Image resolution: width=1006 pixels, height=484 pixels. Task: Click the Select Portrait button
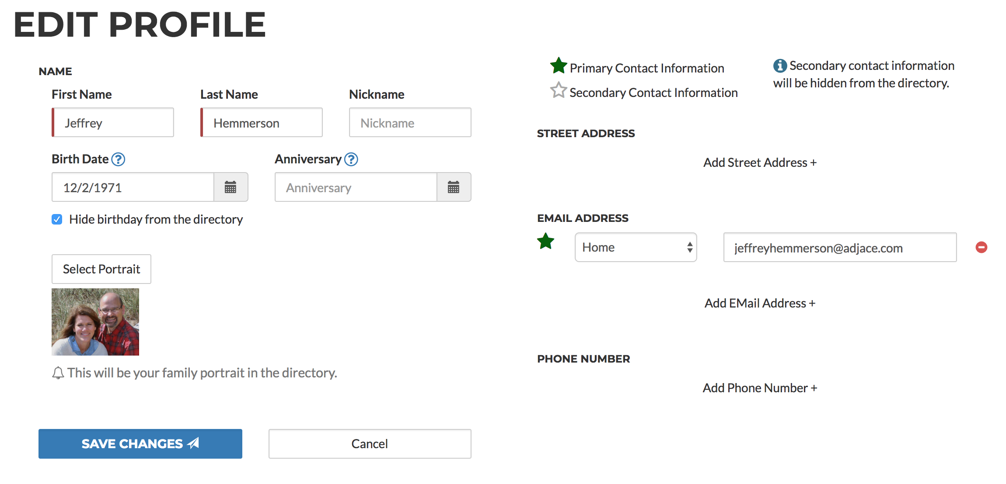101,269
